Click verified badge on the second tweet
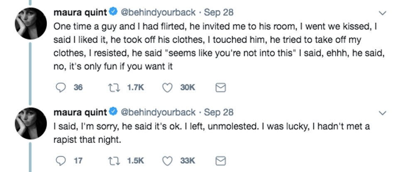 [113, 112]
